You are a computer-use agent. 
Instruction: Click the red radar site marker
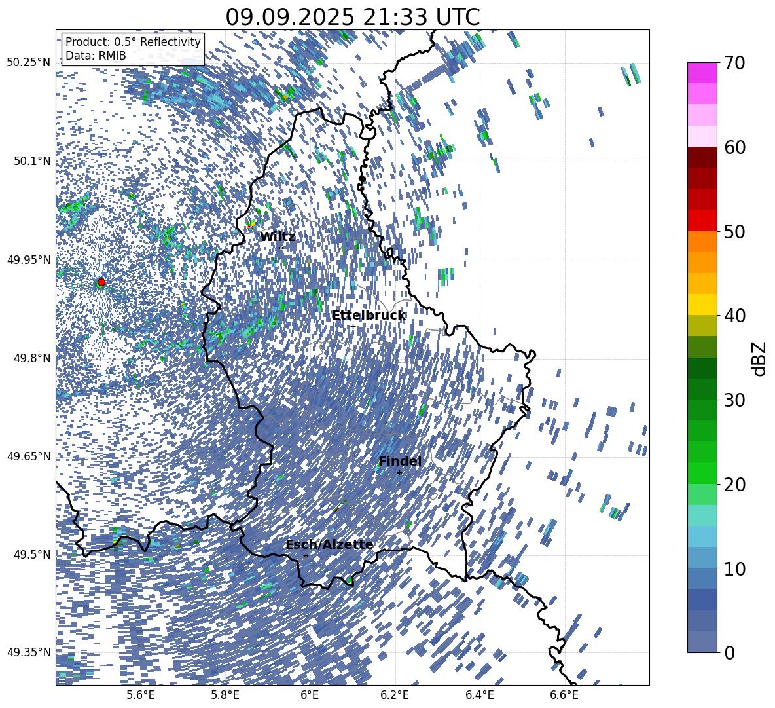click(x=101, y=282)
